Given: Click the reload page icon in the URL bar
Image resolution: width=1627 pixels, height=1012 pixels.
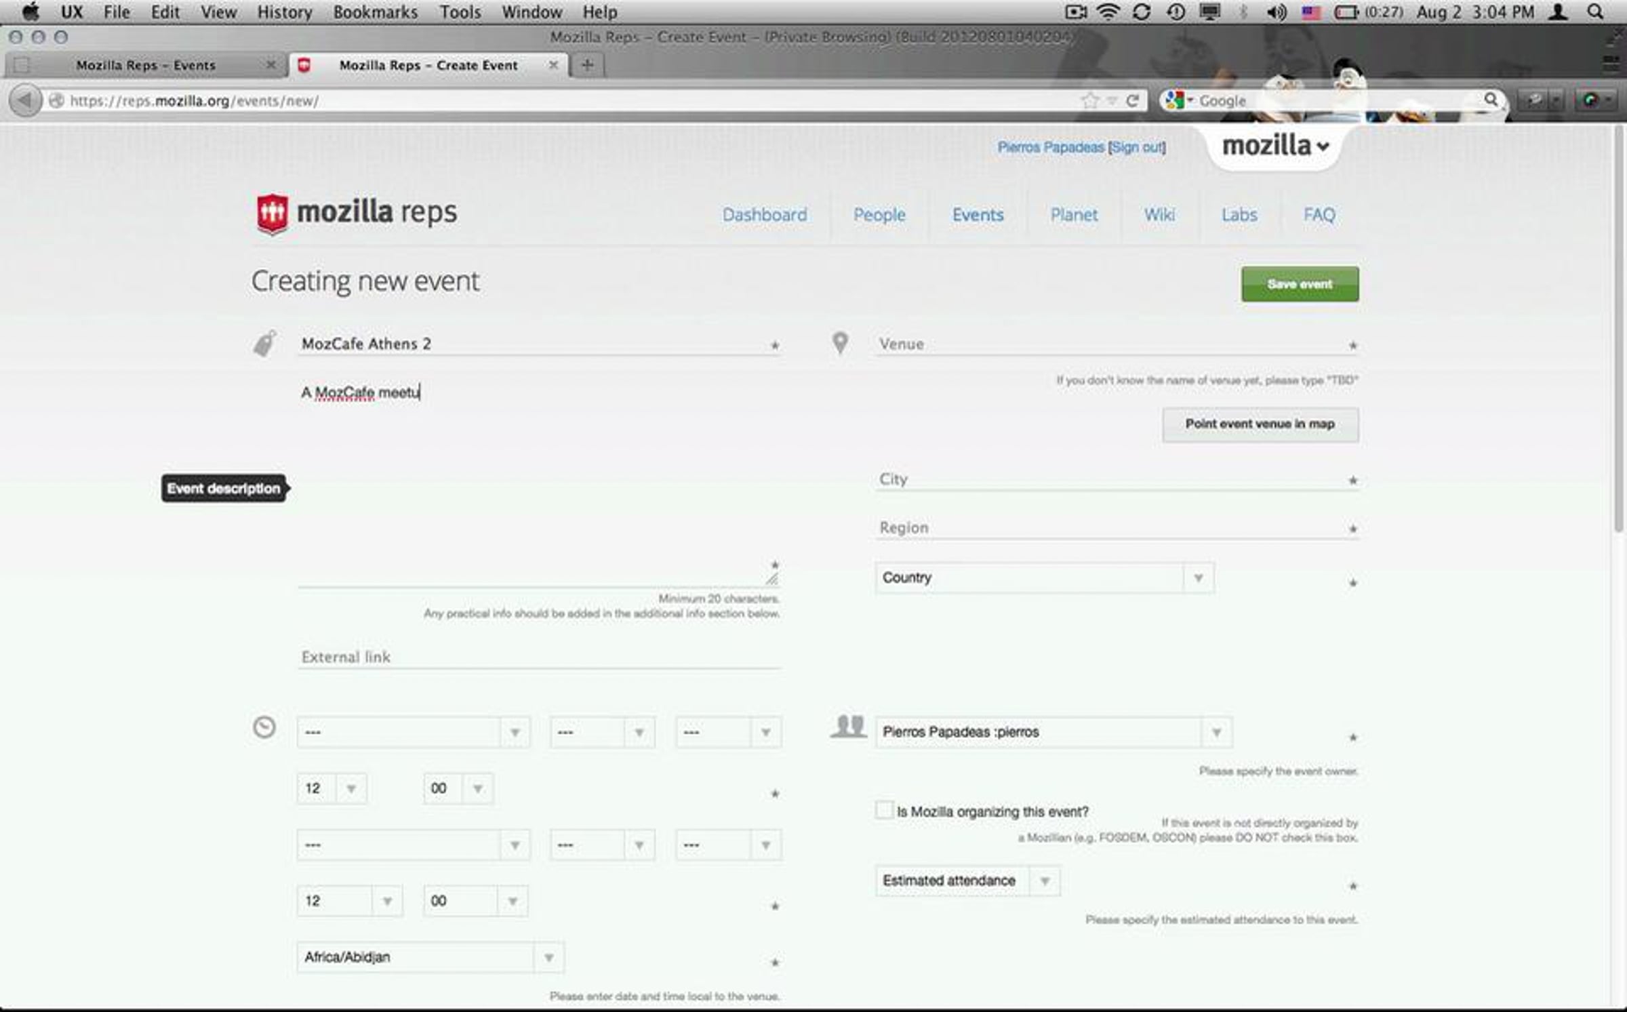Looking at the screenshot, I should [1132, 100].
